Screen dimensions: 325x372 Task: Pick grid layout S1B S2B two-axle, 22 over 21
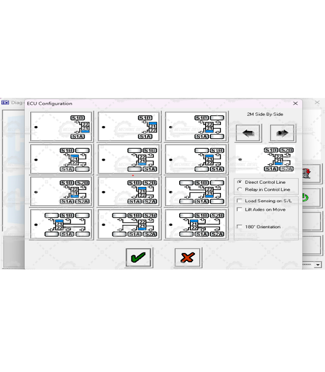[62, 192]
